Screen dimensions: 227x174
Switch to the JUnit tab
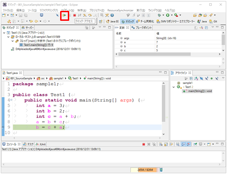coord(41,144)
